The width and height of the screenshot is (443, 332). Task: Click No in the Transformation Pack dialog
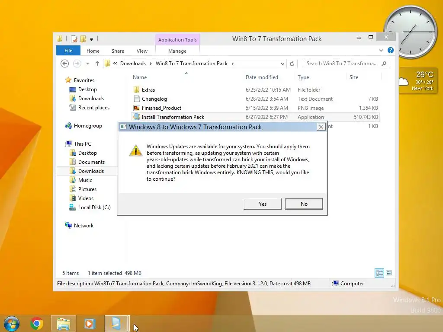point(304,204)
